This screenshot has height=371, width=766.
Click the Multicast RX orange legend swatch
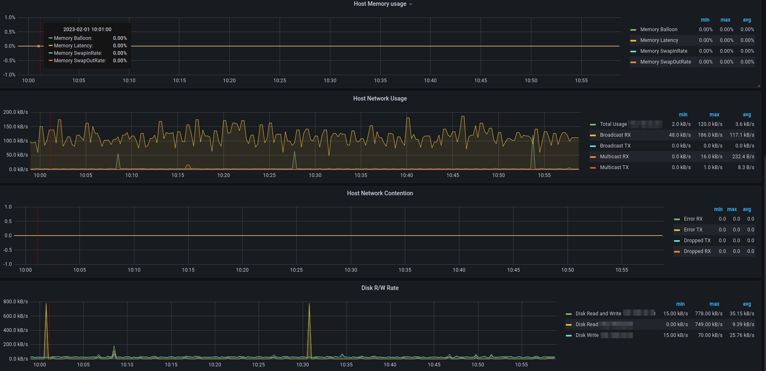593,157
